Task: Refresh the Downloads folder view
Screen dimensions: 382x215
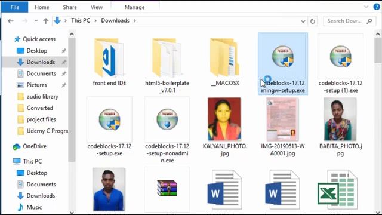Action: [x=313, y=21]
